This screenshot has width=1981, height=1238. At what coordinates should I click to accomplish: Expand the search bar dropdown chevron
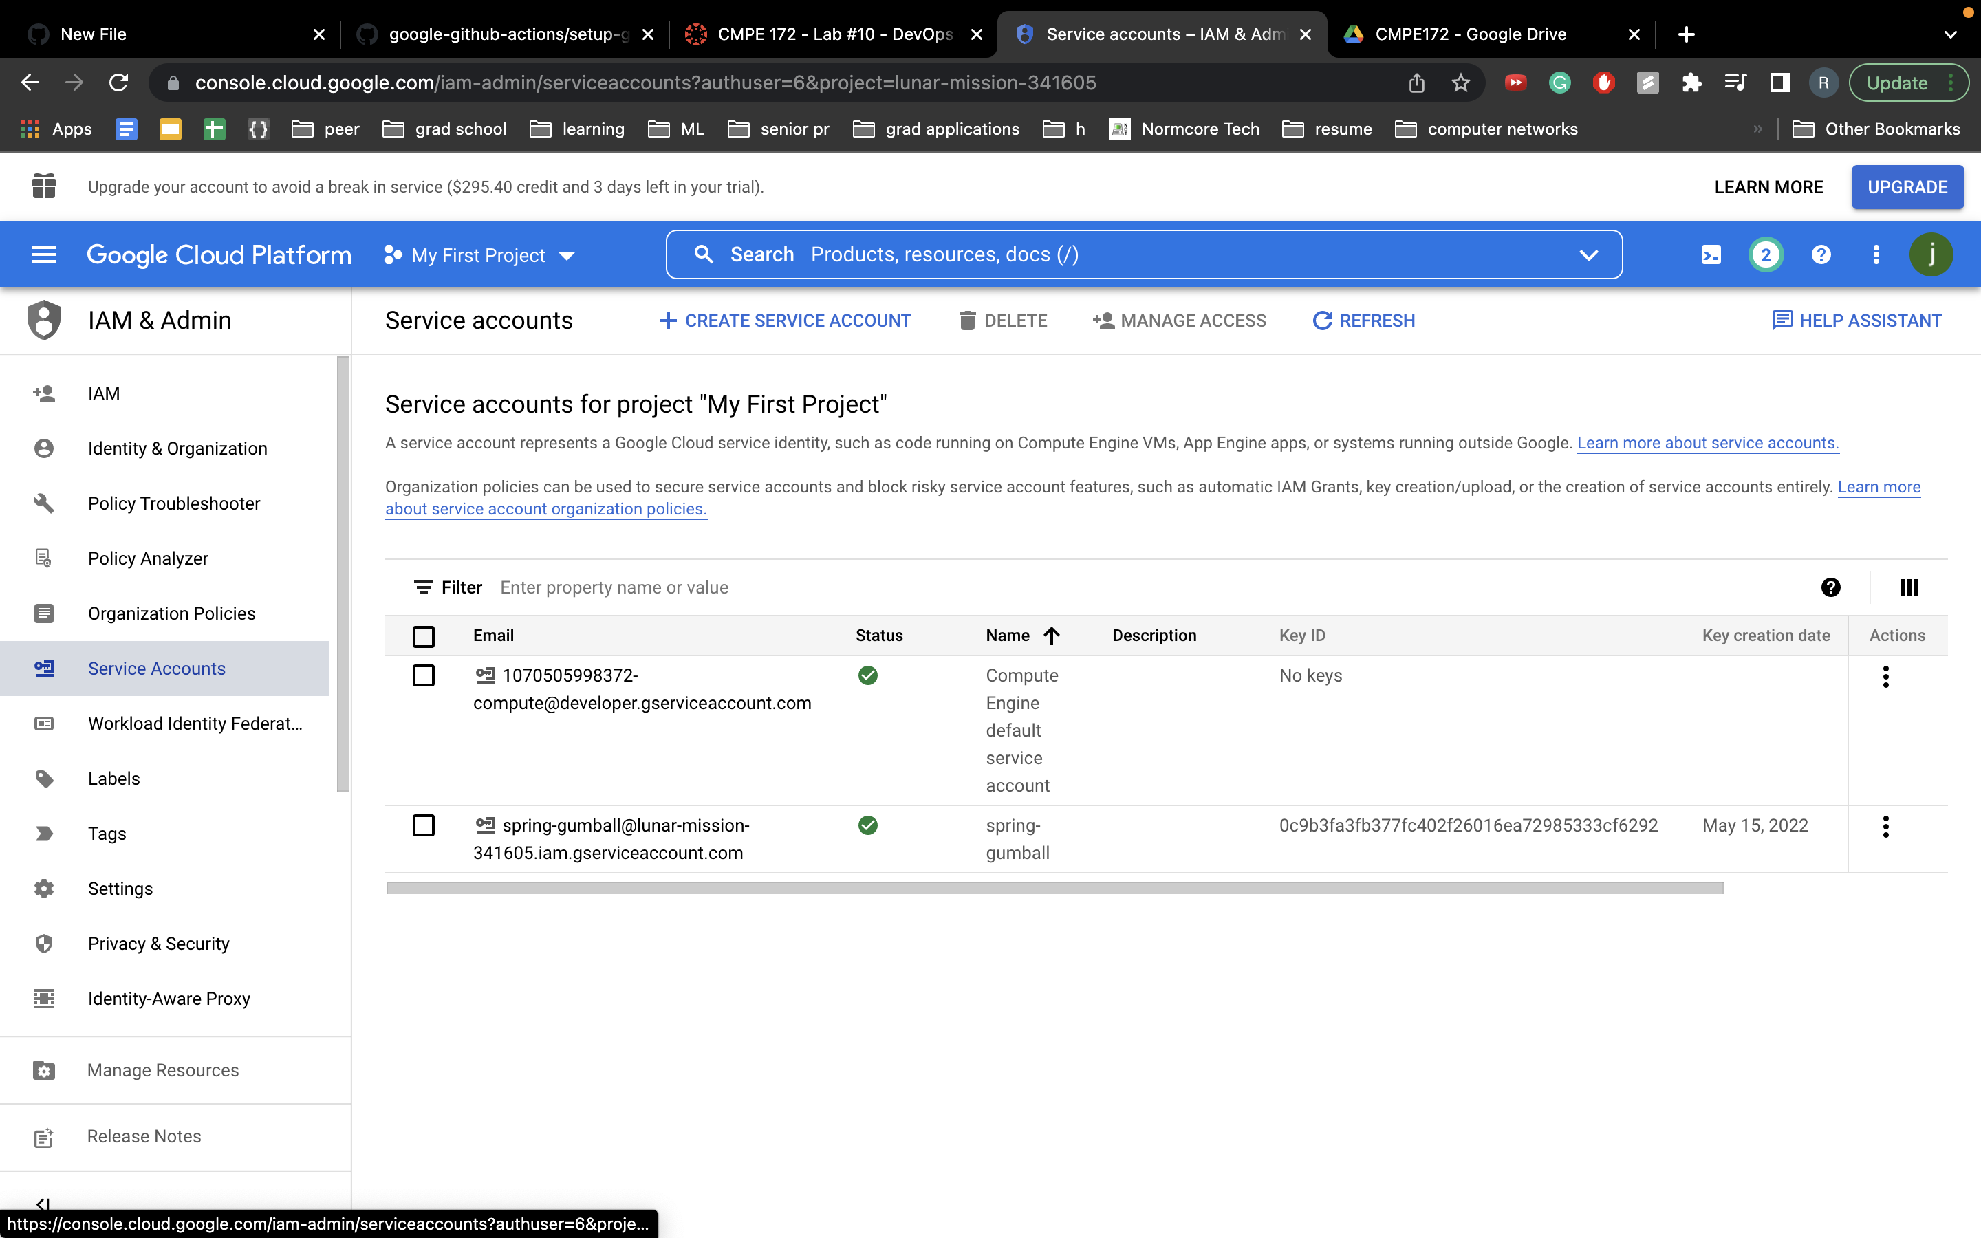1588,254
